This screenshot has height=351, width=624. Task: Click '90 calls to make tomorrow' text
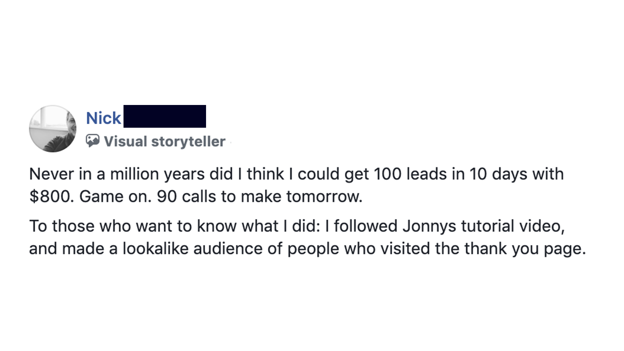tap(259, 197)
